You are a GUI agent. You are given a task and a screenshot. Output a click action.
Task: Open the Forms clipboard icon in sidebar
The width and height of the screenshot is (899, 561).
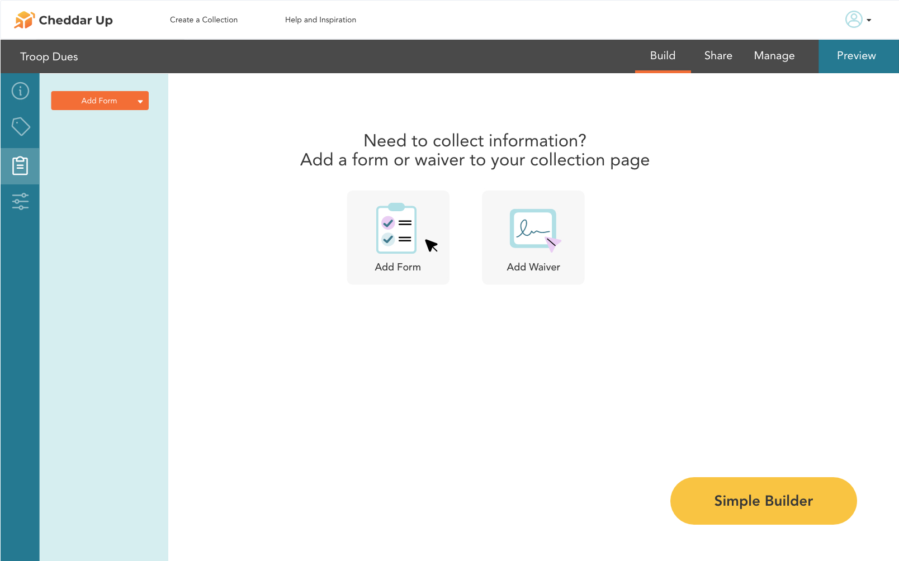point(20,165)
